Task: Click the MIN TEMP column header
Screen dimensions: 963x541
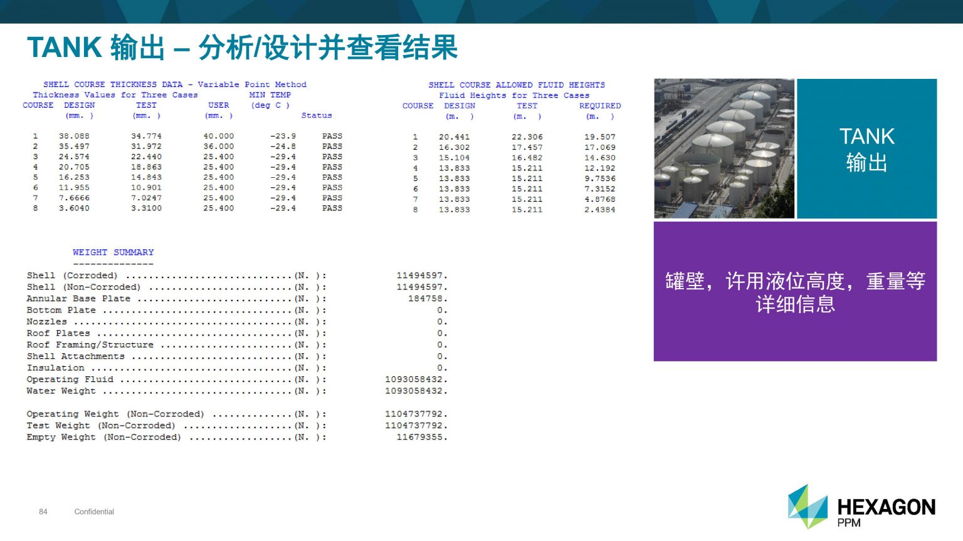Action: (x=270, y=95)
